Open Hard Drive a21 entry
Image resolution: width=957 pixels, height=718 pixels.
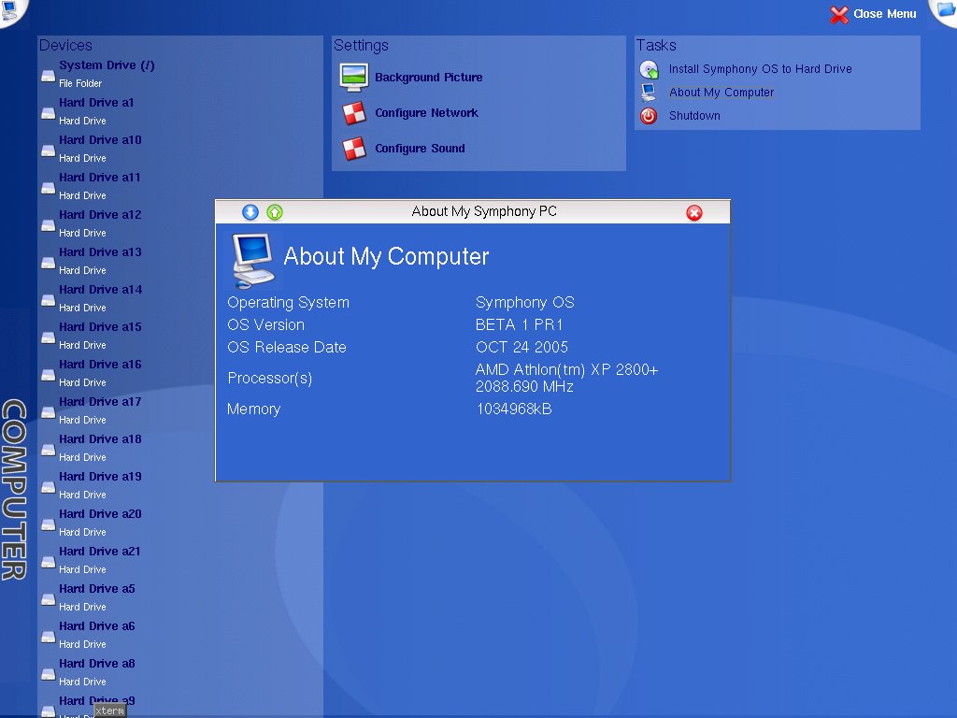99,551
